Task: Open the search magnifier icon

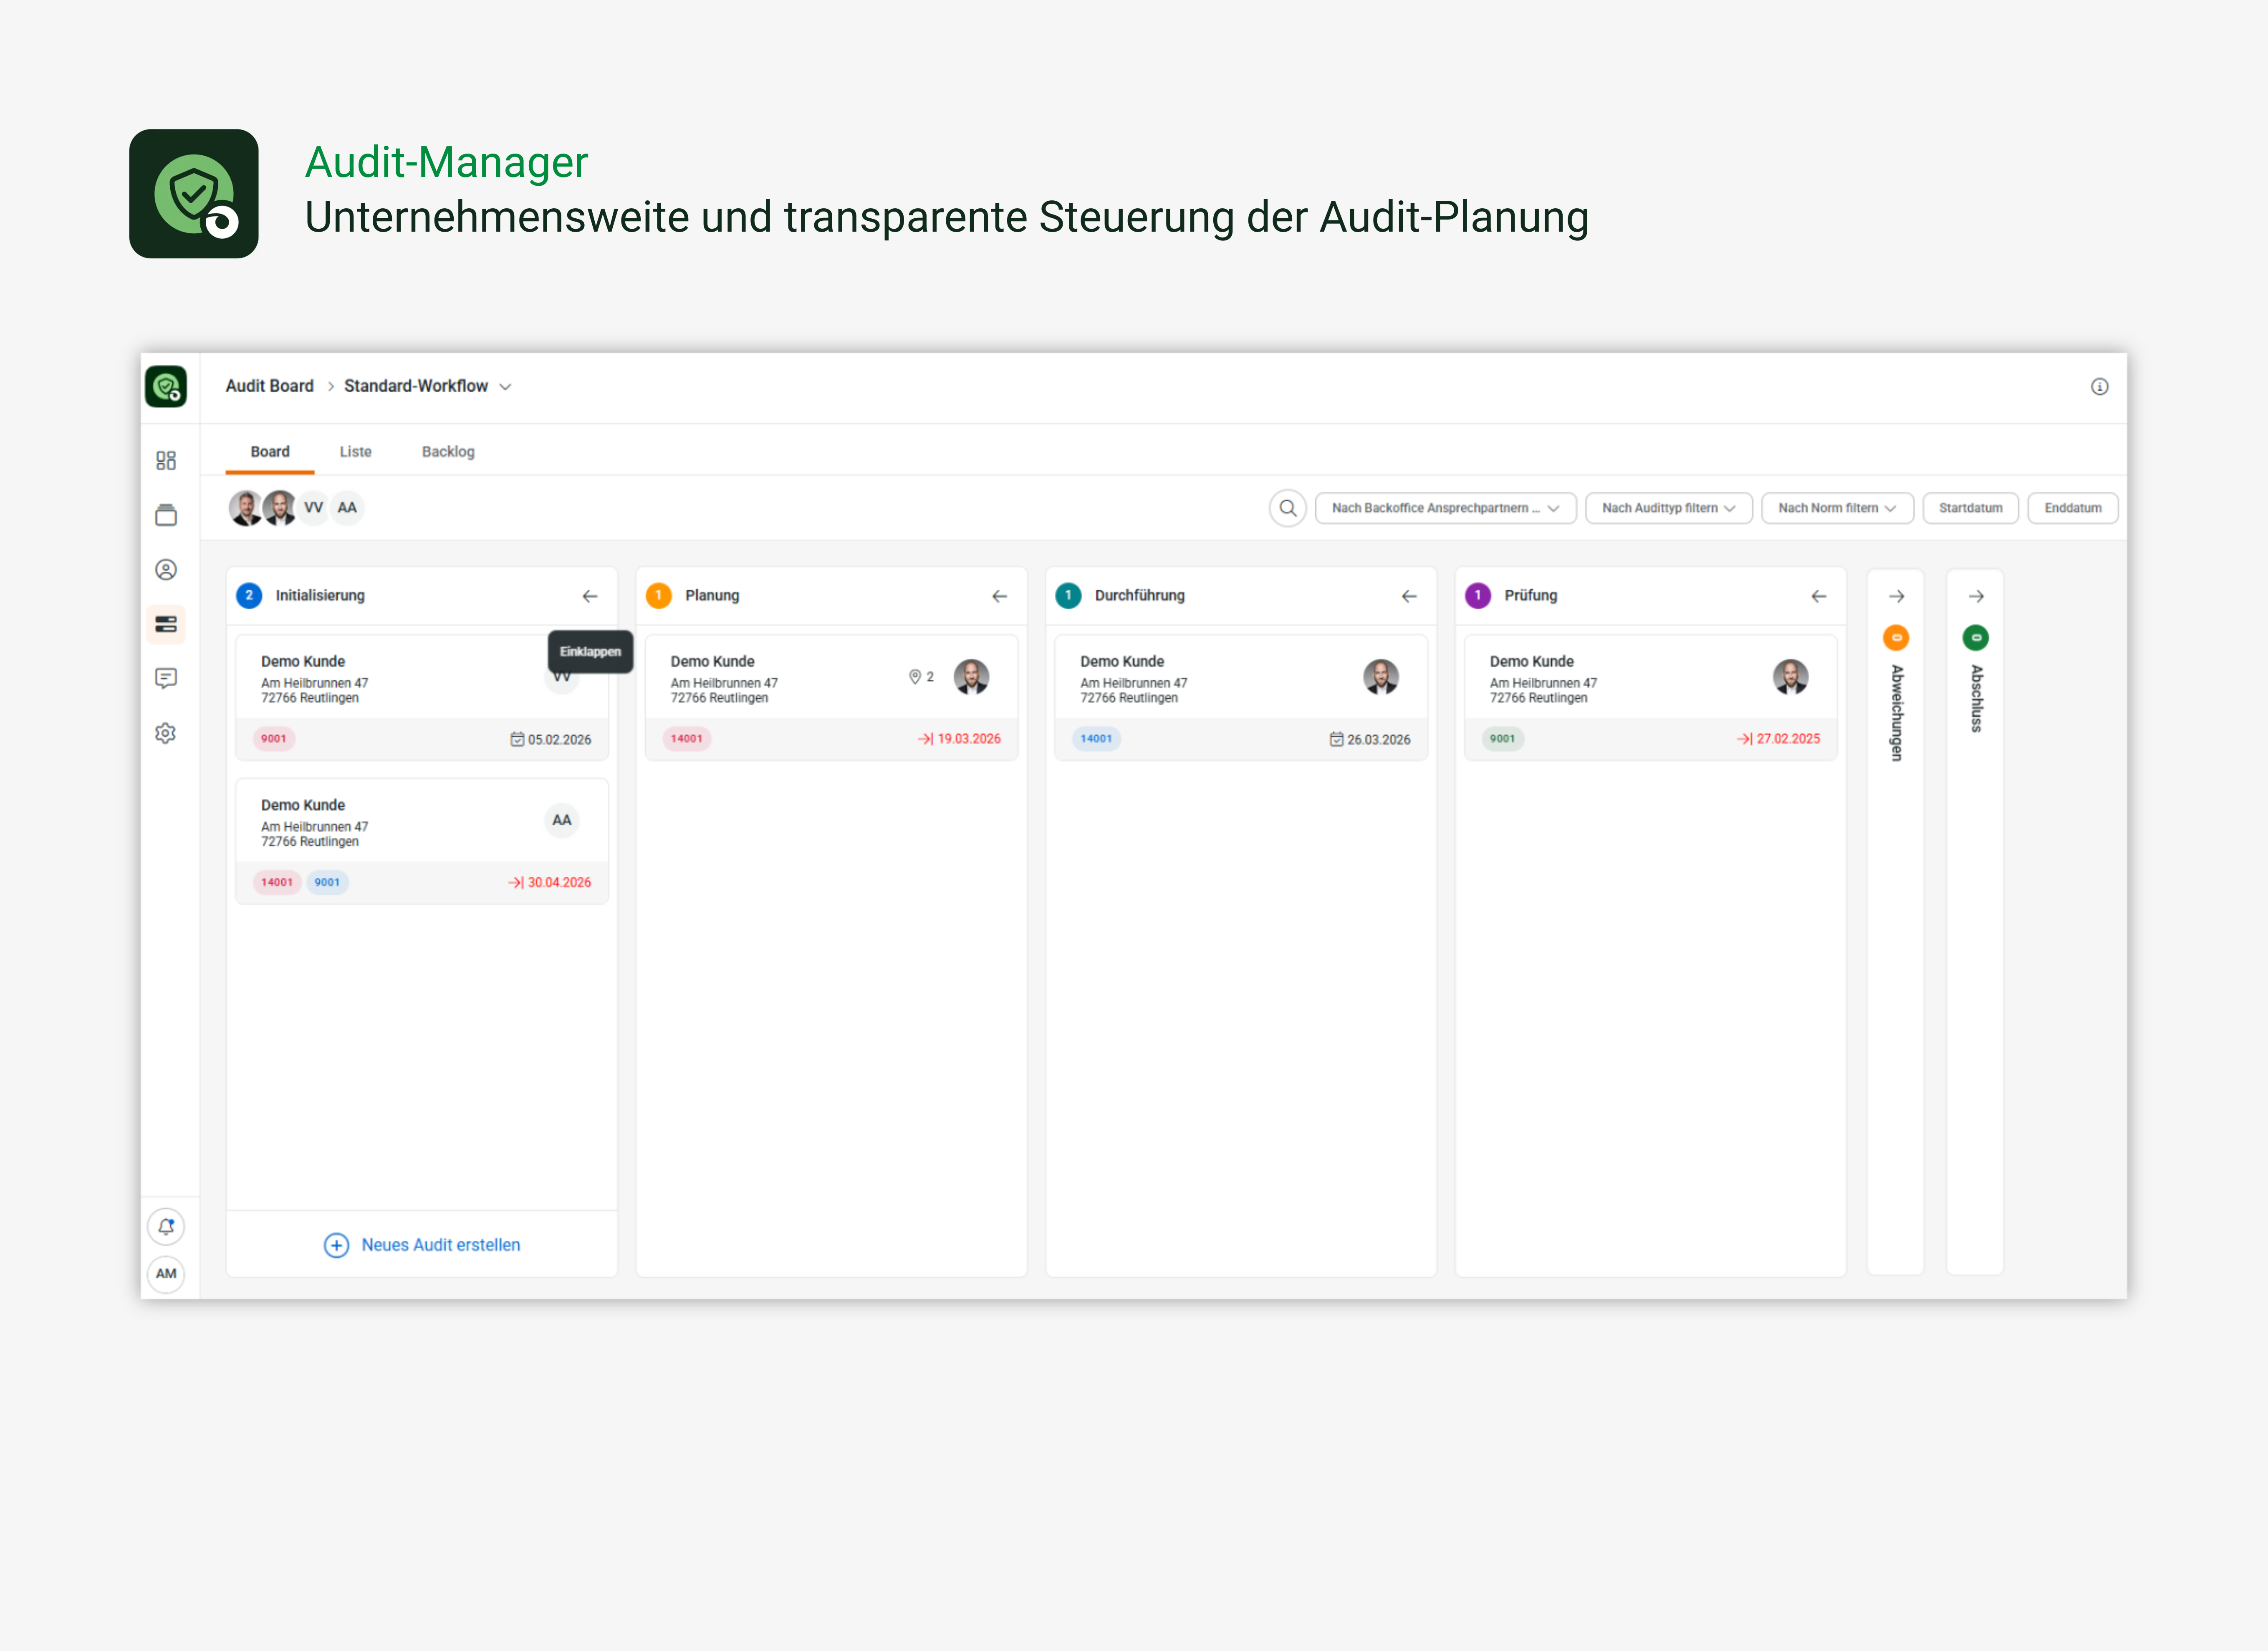Action: pyautogui.click(x=1288, y=508)
